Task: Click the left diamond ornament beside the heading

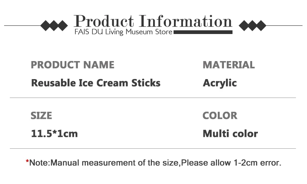Action: 54,26
